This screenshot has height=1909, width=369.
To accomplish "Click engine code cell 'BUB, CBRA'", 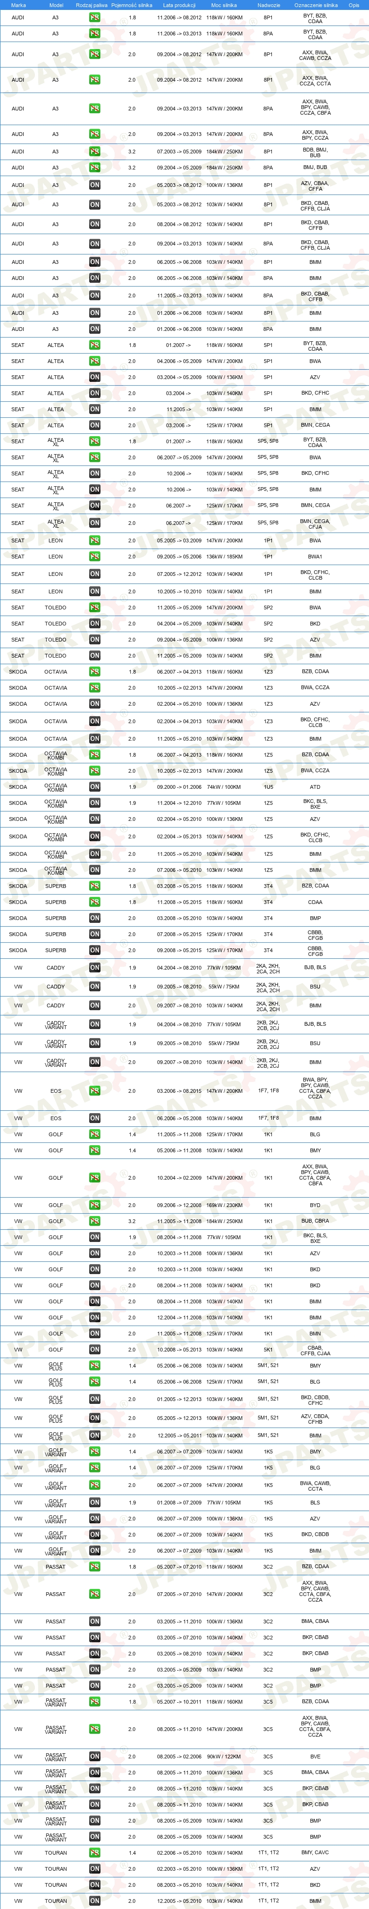I will pos(315,1221).
